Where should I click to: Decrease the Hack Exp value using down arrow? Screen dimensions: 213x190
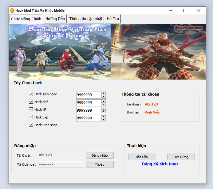click(104, 120)
